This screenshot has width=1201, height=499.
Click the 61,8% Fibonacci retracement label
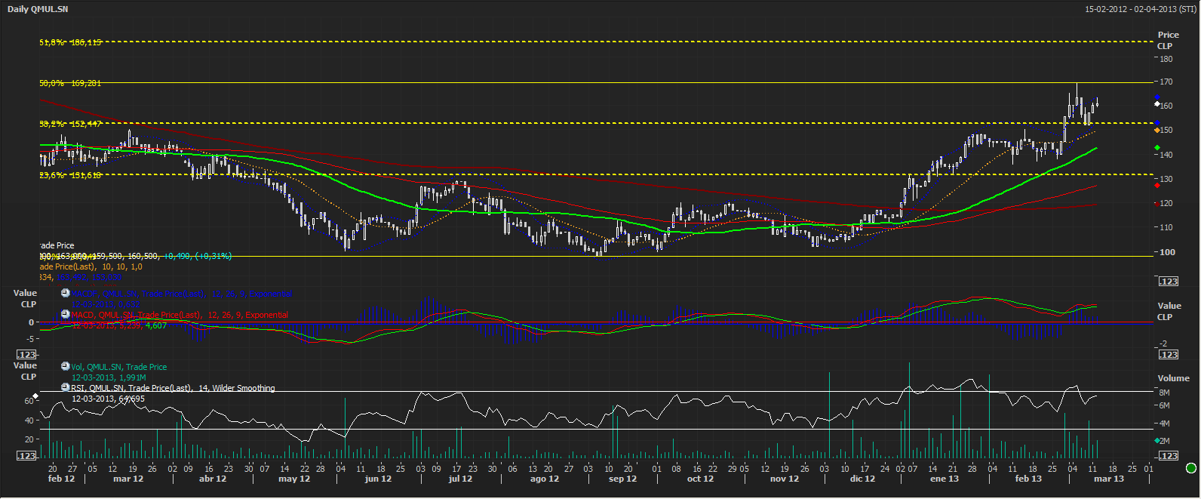pos(70,42)
